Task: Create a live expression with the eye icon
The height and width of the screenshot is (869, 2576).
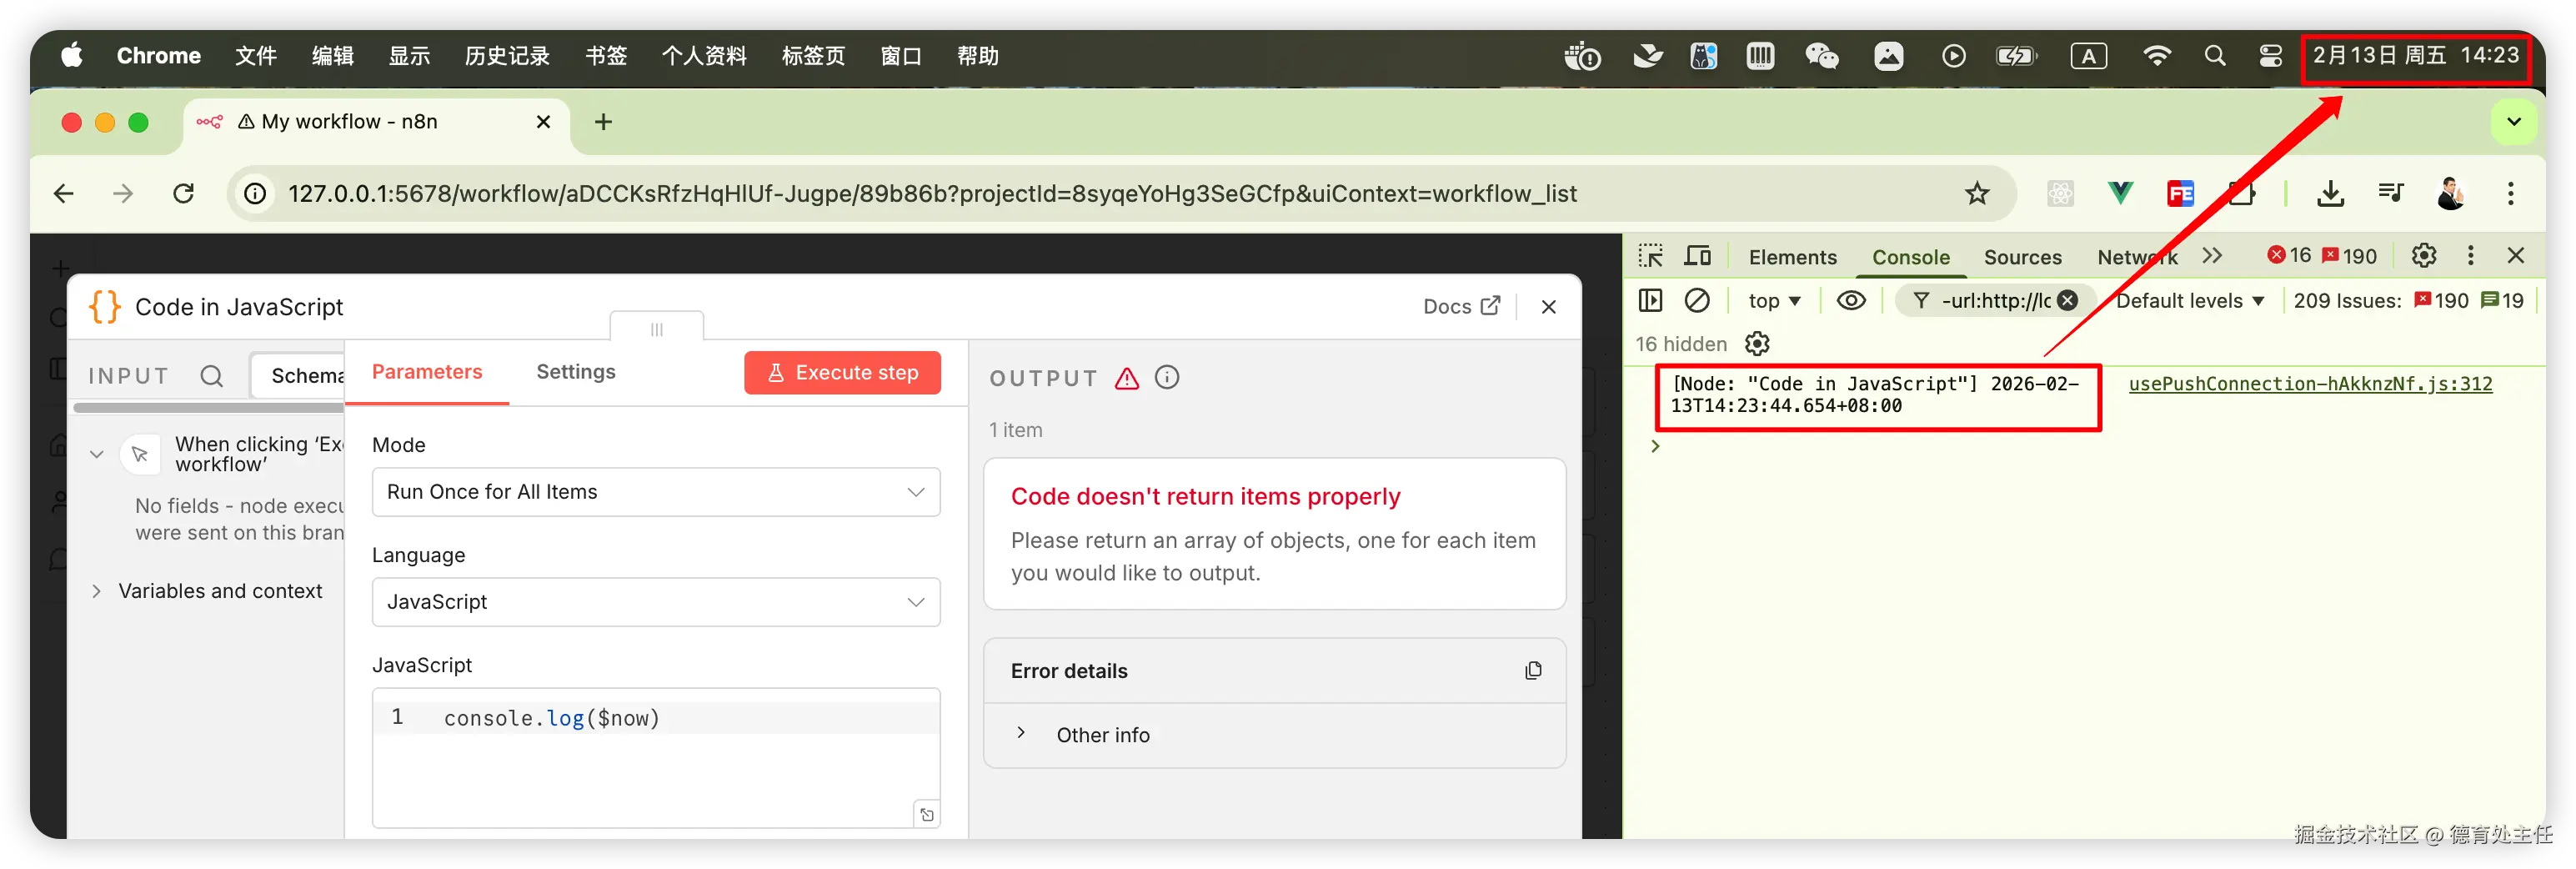Action: [1851, 300]
